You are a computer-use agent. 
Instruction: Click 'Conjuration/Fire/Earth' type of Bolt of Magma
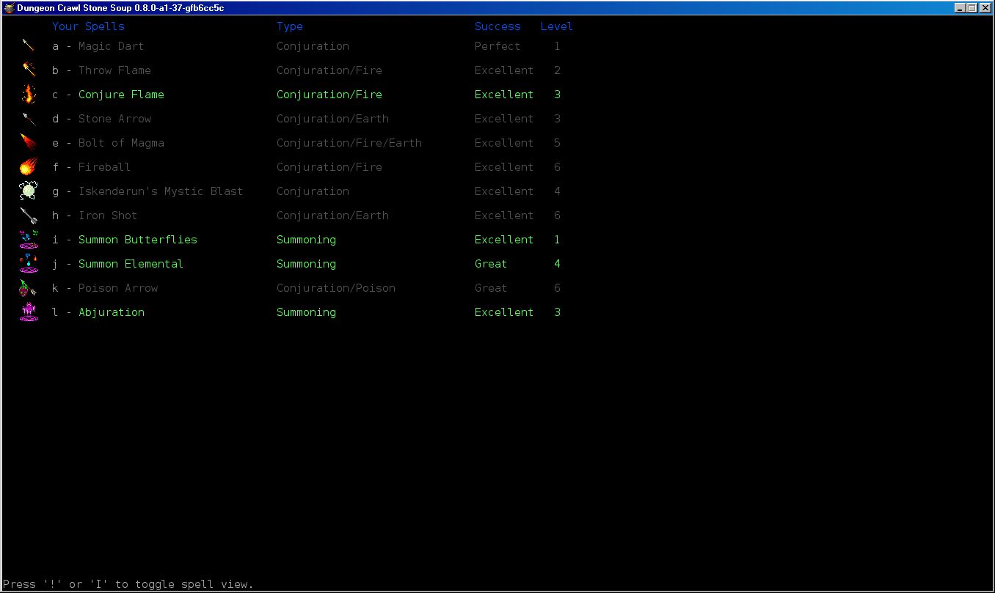pyautogui.click(x=349, y=143)
